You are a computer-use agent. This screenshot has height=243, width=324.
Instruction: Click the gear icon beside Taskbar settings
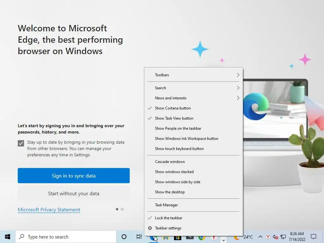150,228
